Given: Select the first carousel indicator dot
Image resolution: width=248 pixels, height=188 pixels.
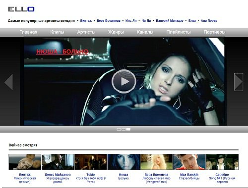Looking at the screenshot, I should tap(119, 129).
